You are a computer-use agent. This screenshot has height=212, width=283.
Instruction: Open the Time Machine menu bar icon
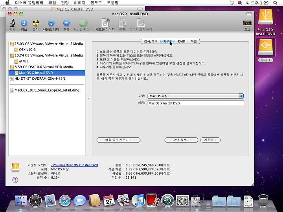point(232,3)
